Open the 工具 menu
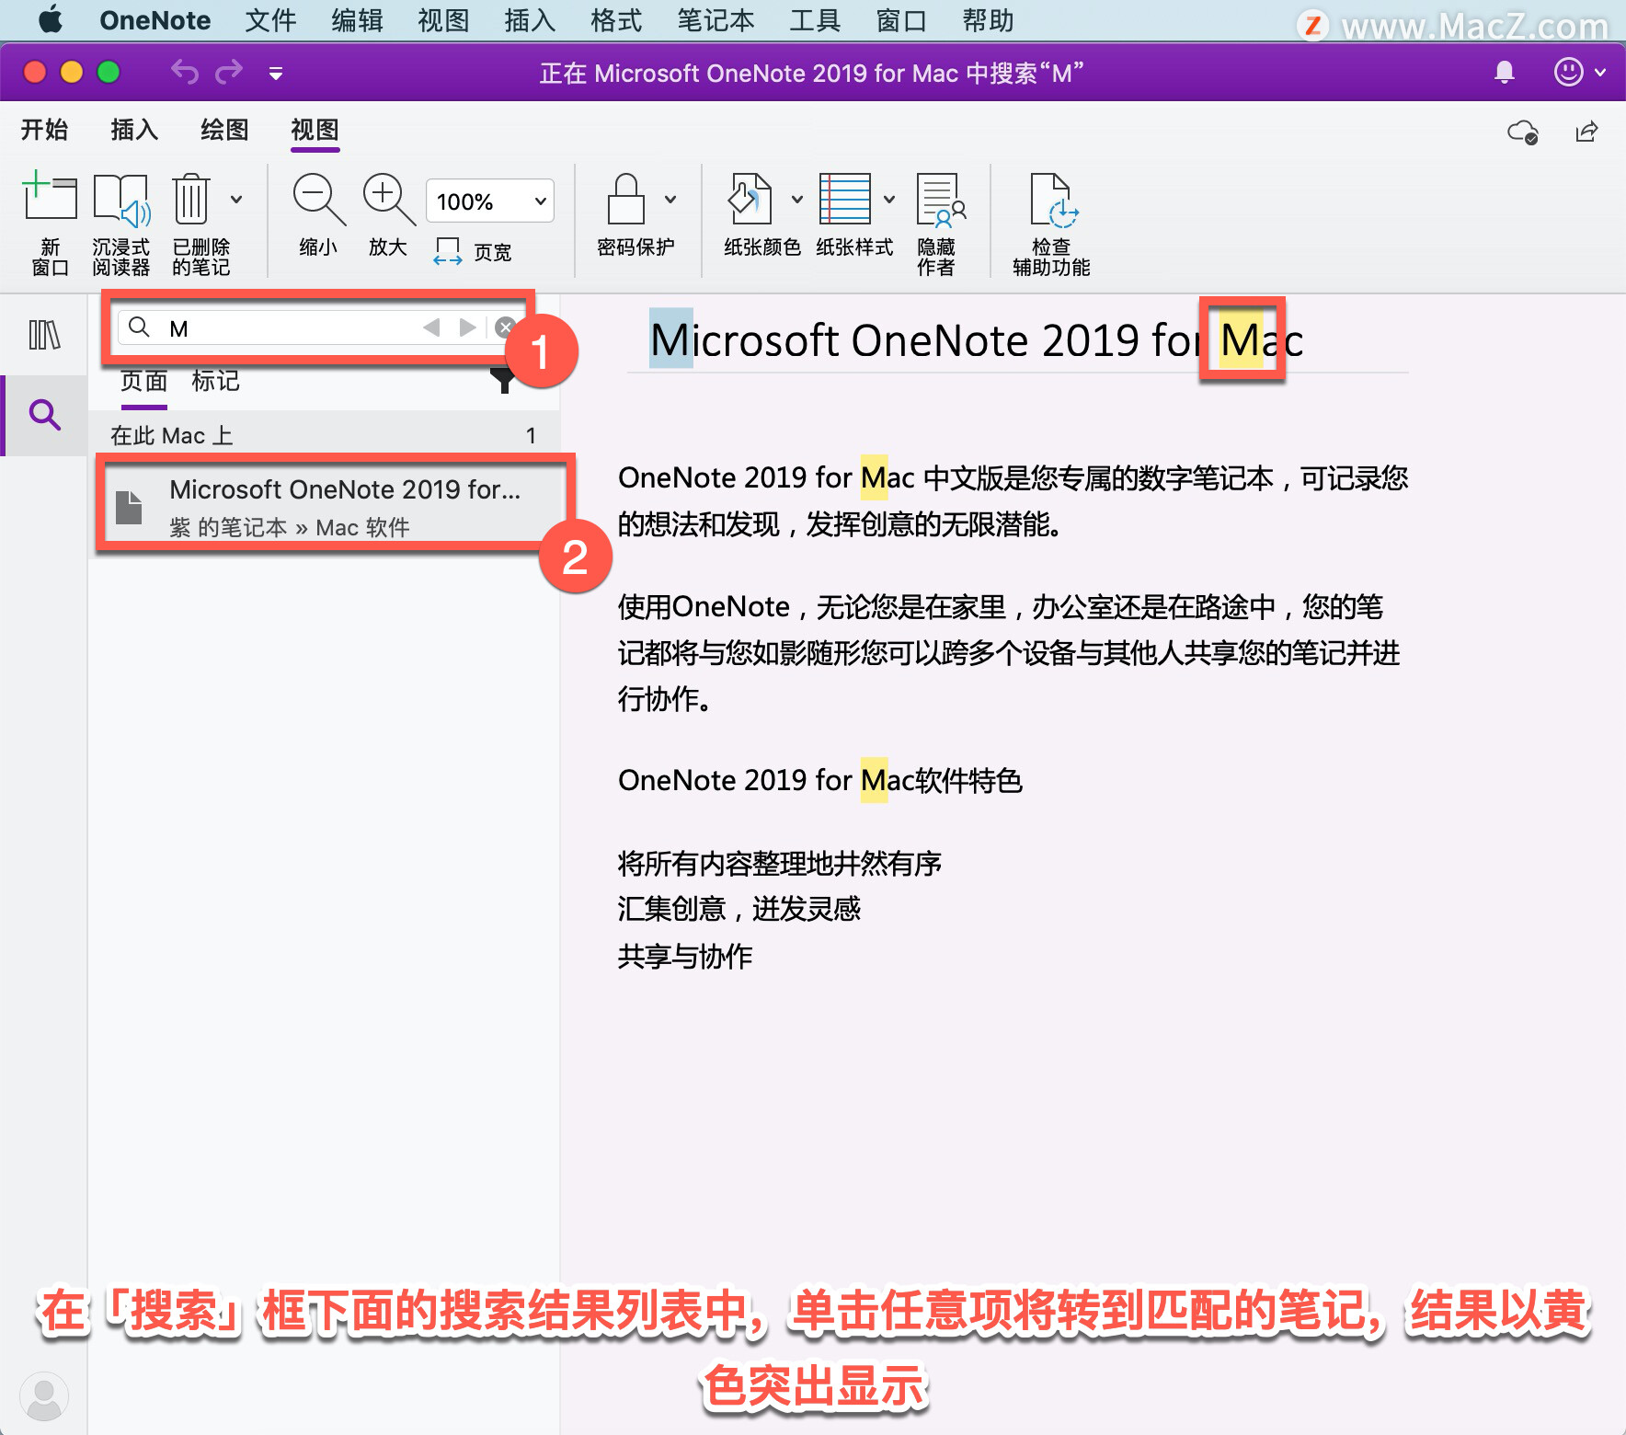 [x=816, y=20]
